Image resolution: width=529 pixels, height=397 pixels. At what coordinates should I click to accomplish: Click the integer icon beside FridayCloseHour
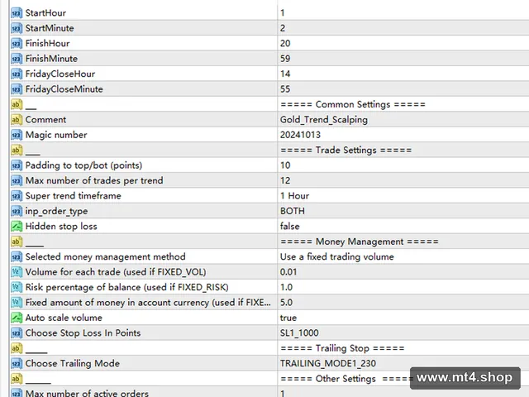tap(17, 74)
